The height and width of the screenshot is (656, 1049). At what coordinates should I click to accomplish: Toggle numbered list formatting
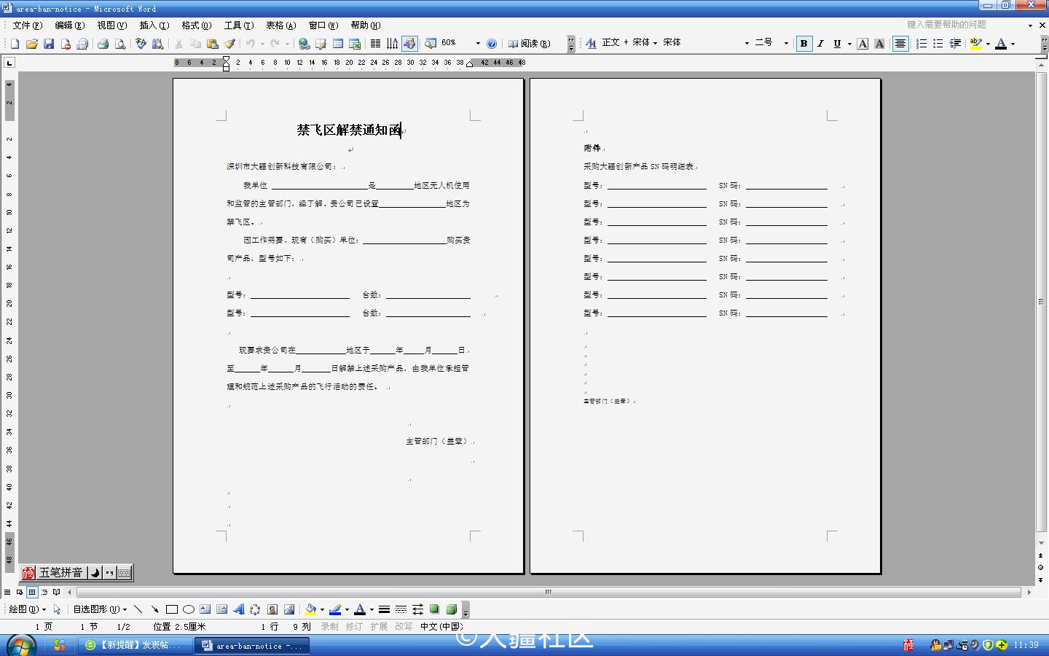point(922,44)
